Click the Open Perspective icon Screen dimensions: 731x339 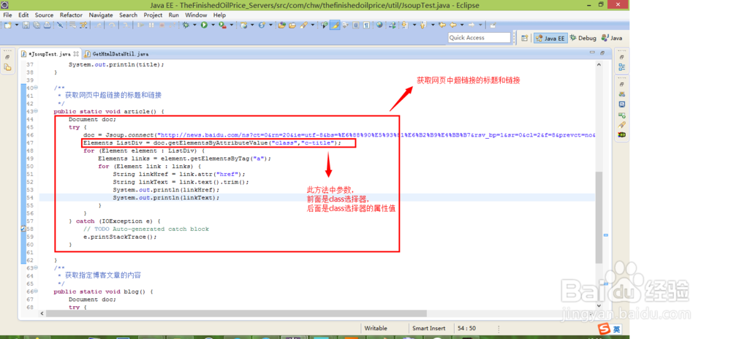point(524,38)
